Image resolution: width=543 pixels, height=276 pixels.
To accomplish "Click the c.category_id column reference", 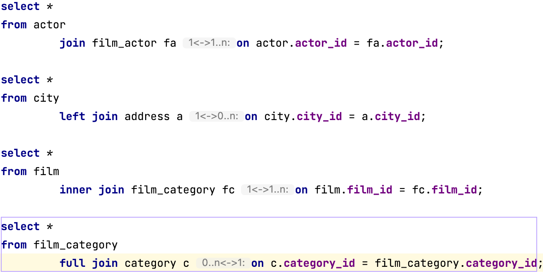I will click(x=315, y=263).
